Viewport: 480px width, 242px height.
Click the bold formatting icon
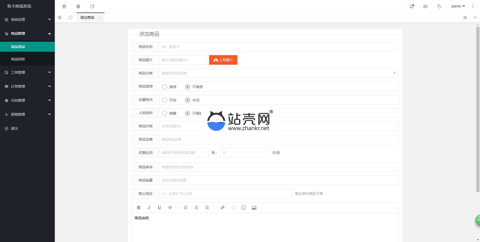point(139,208)
